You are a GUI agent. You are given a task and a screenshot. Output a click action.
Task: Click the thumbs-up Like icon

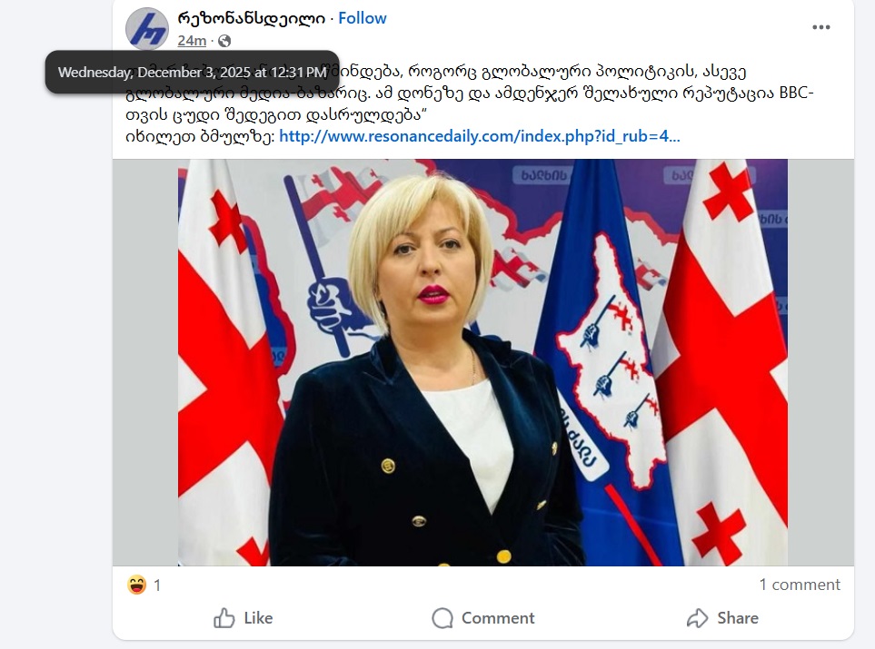click(x=224, y=618)
